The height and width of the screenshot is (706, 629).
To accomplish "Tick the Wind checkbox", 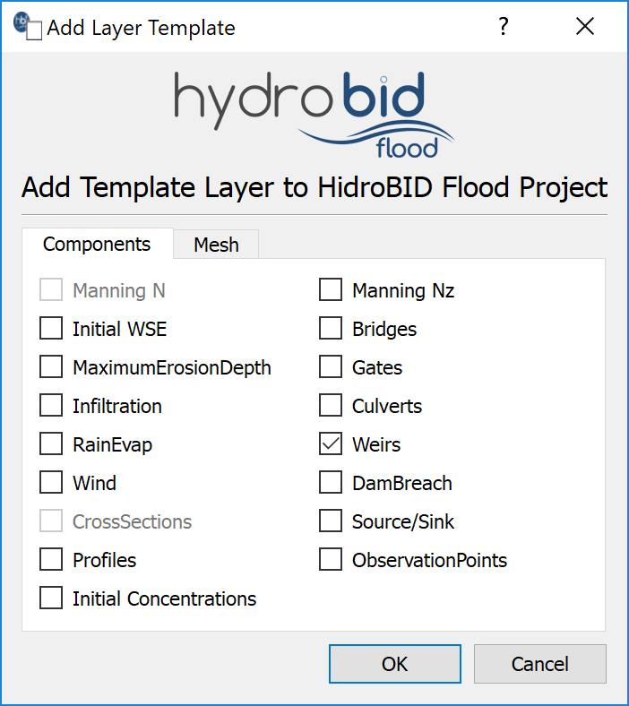I will point(51,483).
